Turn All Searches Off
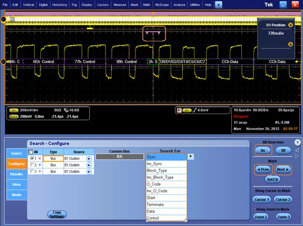Screen dimensions: 303x226 (284, 150)
